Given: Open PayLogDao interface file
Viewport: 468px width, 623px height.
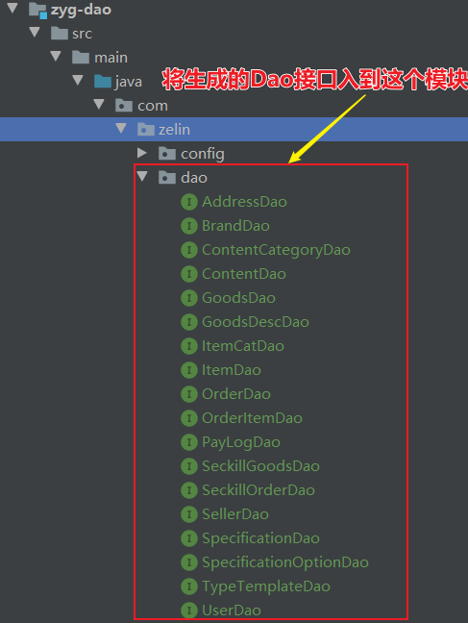Looking at the screenshot, I should click(241, 442).
